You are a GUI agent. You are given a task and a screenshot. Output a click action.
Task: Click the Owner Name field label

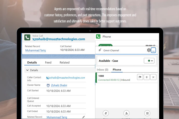(x=34, y=85)
